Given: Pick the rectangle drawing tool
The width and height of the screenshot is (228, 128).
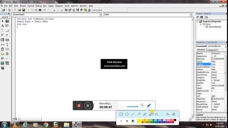Looking at the screenshot, I should 121,114.
